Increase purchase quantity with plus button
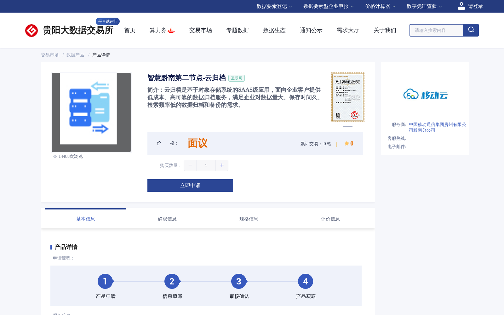Viewport: 504px width, 315px height. point(222,165)
